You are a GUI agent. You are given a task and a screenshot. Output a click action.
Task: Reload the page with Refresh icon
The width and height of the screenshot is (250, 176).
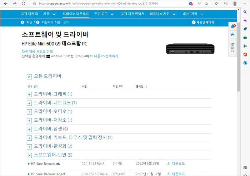coord(24,3)
